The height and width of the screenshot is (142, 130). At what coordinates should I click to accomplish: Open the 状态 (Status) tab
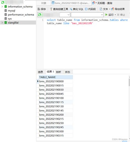68,72
